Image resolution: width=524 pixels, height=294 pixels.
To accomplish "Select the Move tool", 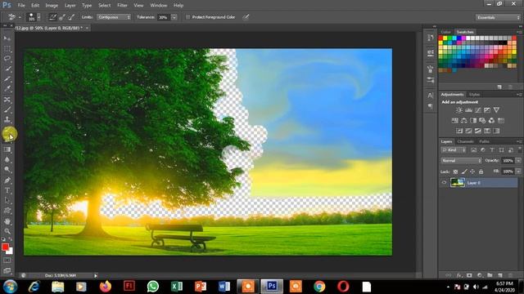I will tap(7, 38).
